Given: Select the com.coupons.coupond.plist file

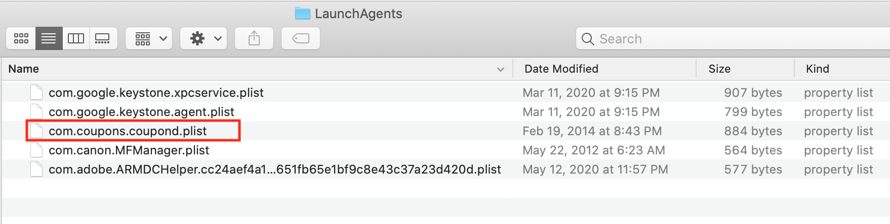Looking at the screenshot, I should click(x=128, y=131).
